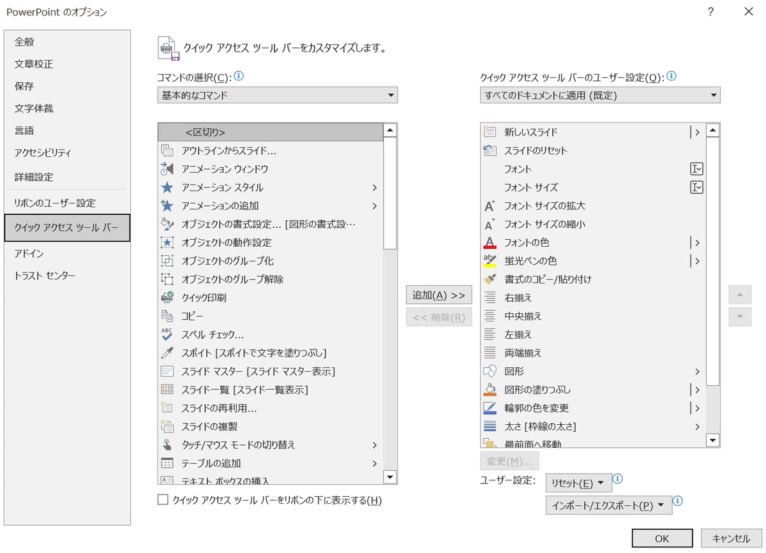The image size is (766, 553).
Task: Select the スペル チェック icon
Action: (x=167, y=334)
